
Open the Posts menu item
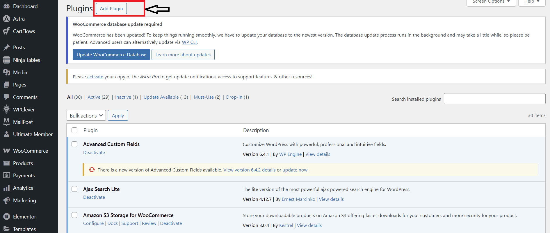[x=19, y=47]
